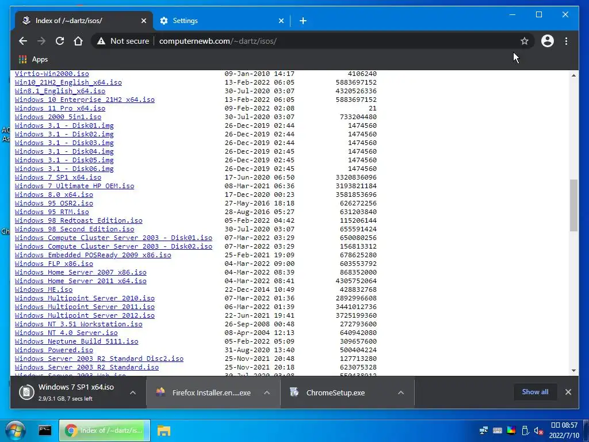
Task: Open Windows ME.iso link
Action: point(44,290)
